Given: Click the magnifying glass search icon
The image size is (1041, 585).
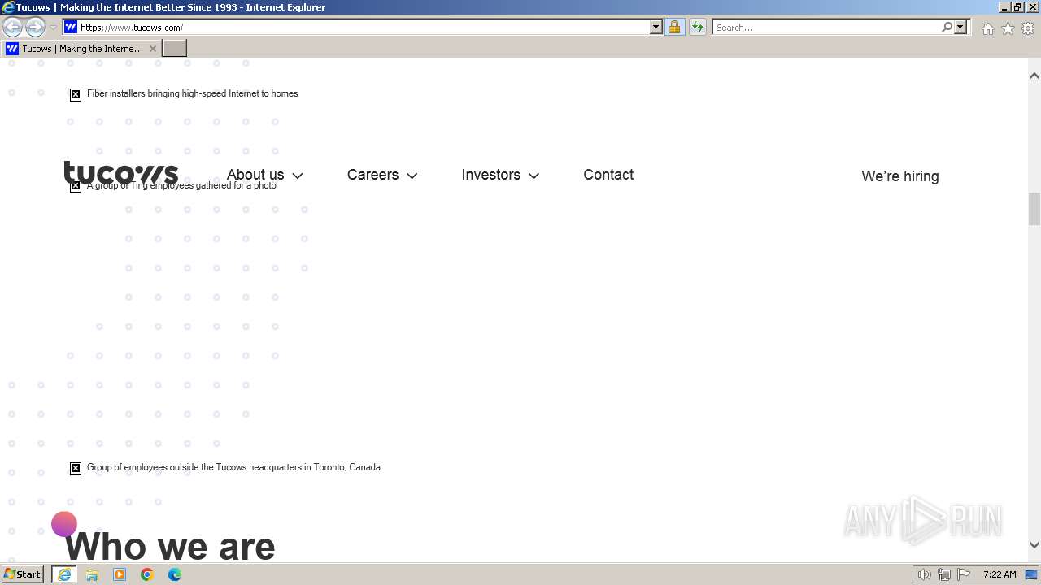Looking at the screenshot, I should tap(947, 27).
